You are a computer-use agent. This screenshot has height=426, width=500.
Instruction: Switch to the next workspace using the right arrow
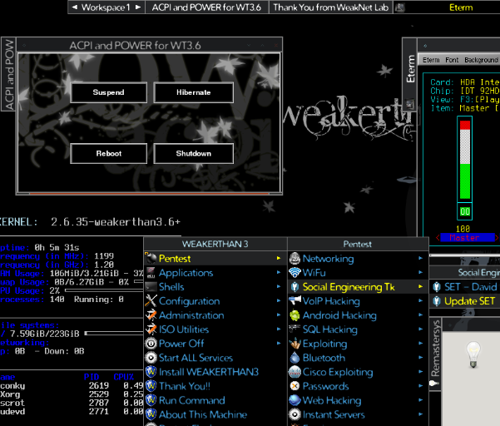click(138, 7)
